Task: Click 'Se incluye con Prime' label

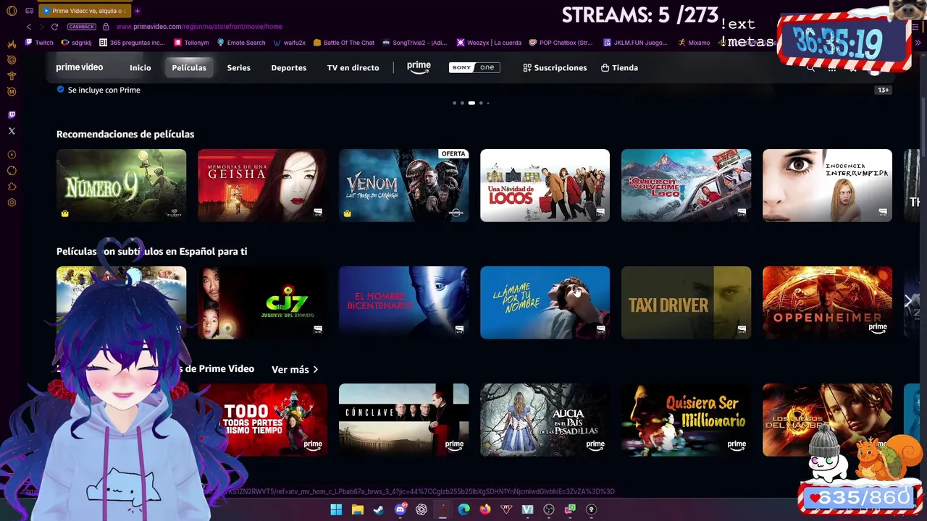Action: (x=104, y=90)
